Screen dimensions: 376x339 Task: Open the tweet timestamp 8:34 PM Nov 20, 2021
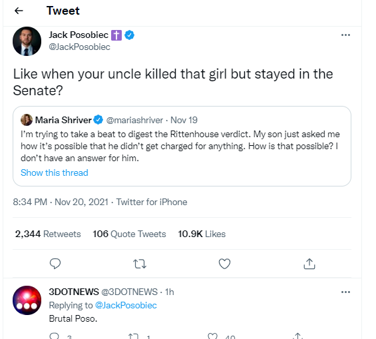[x=61, y=202]
